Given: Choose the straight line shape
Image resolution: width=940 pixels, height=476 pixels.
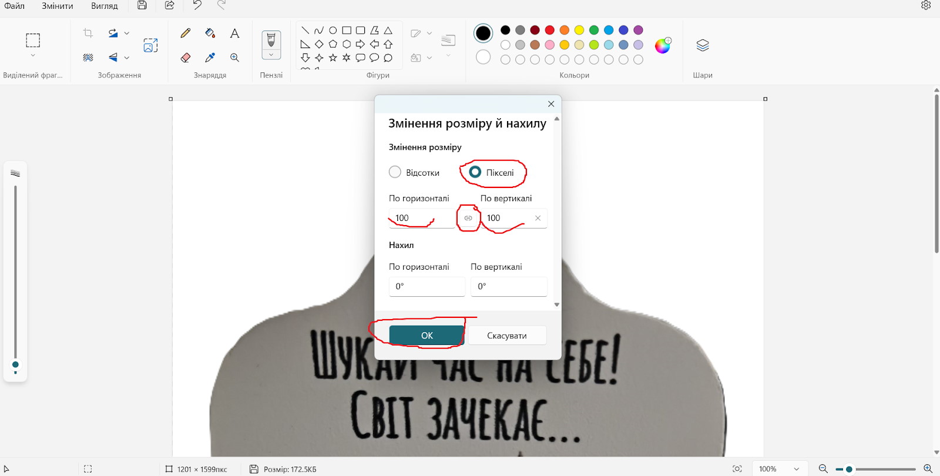Looking at the screenshot, I should [x=305, y=30].
